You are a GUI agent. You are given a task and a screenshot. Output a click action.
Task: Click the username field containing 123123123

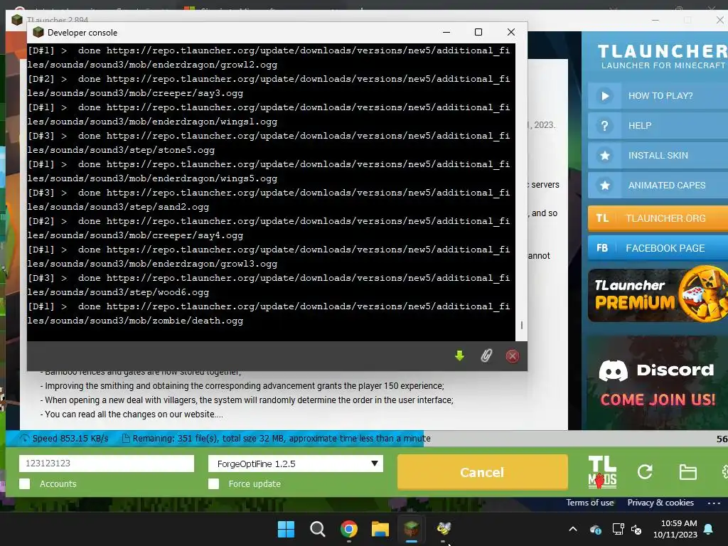tap(107, 464)
